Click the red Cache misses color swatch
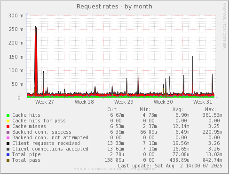 8,127
